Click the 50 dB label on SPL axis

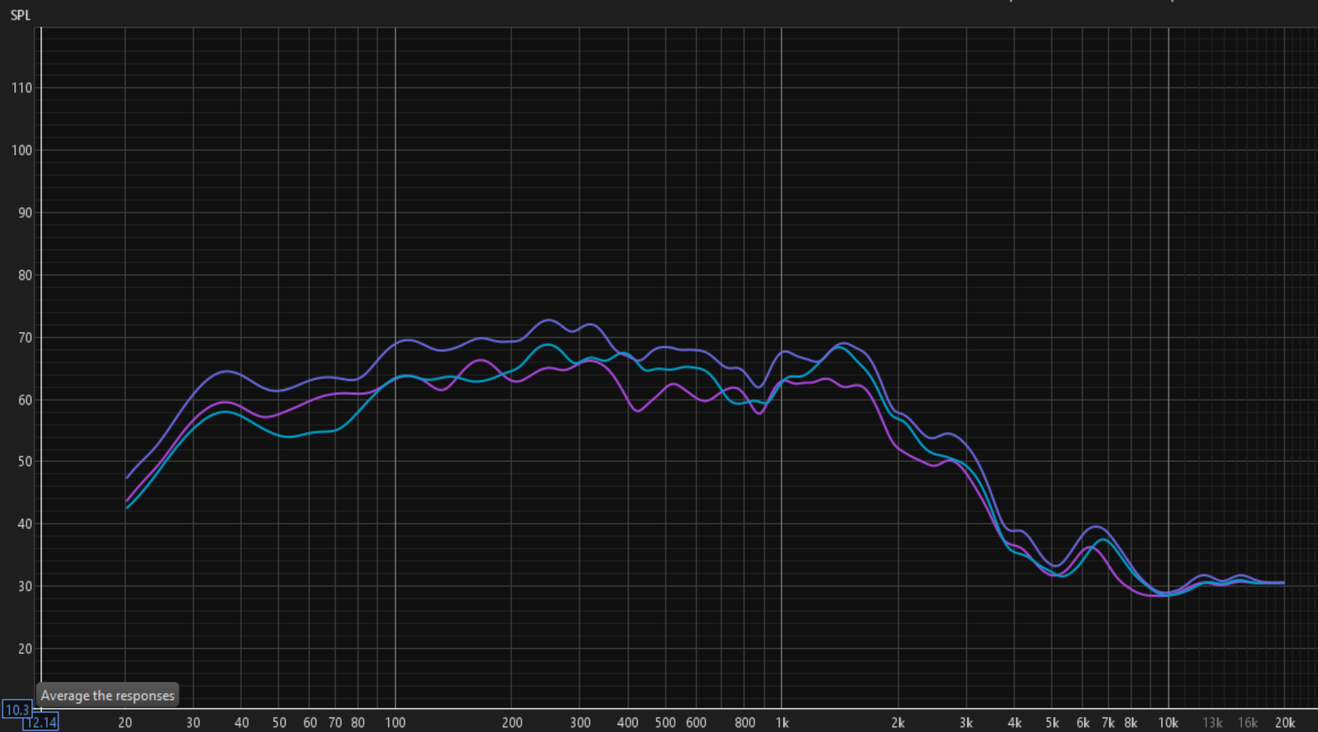point(24,462)
